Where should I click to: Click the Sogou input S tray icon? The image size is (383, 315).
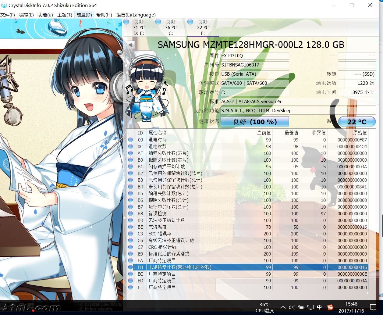point(330,307)
